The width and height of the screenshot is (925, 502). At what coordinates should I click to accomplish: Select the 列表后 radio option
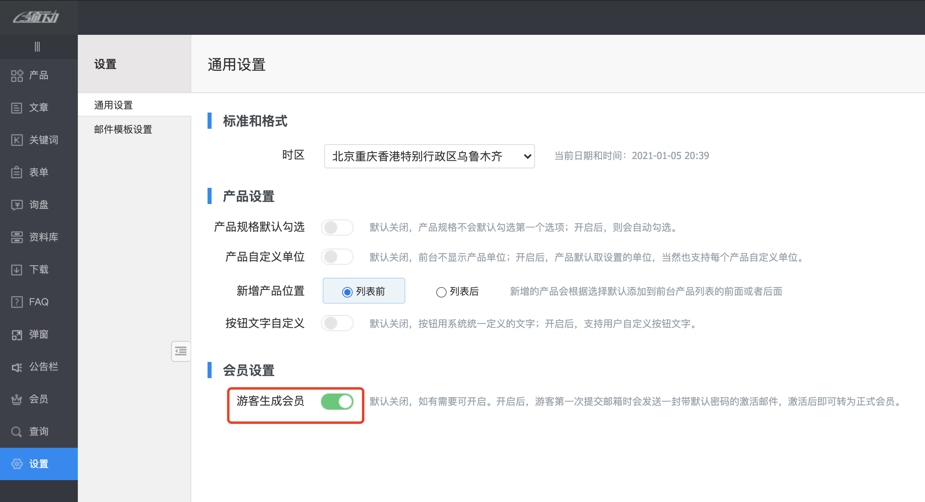click(x=441, y=292)
